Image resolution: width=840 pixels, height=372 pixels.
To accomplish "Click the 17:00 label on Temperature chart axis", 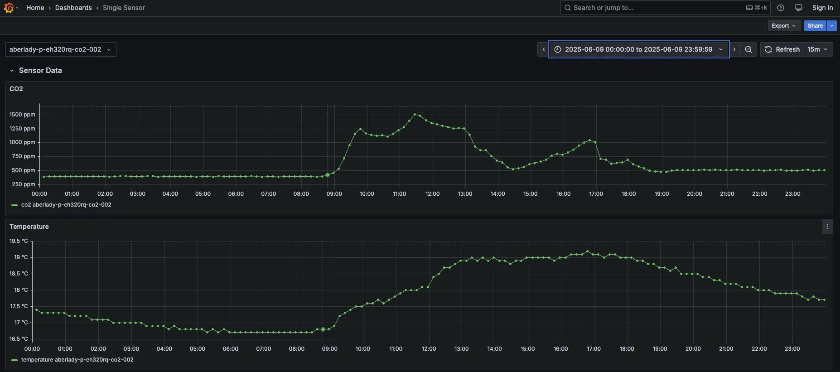I will point(594,349).
